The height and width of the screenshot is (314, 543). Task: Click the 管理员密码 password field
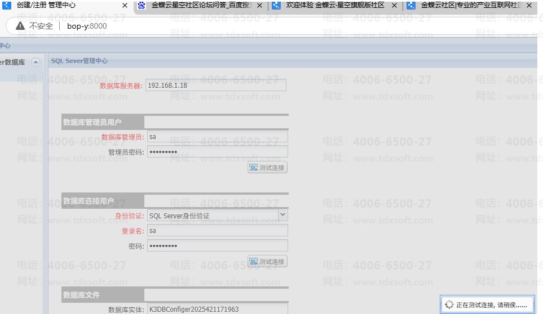[218, 151]
